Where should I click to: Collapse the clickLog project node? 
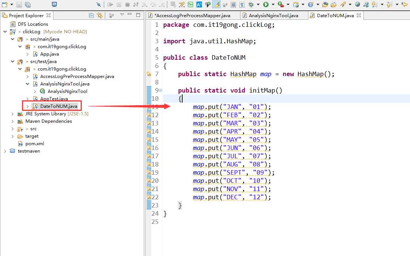pos(5,32)
